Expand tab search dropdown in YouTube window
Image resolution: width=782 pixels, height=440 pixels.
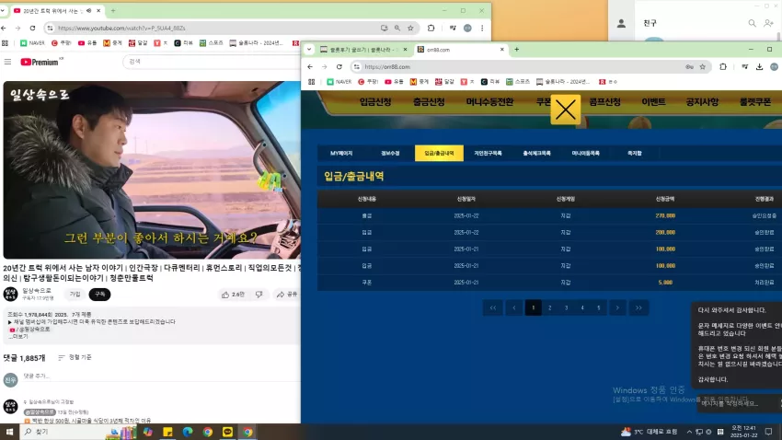tap(3, 10)
